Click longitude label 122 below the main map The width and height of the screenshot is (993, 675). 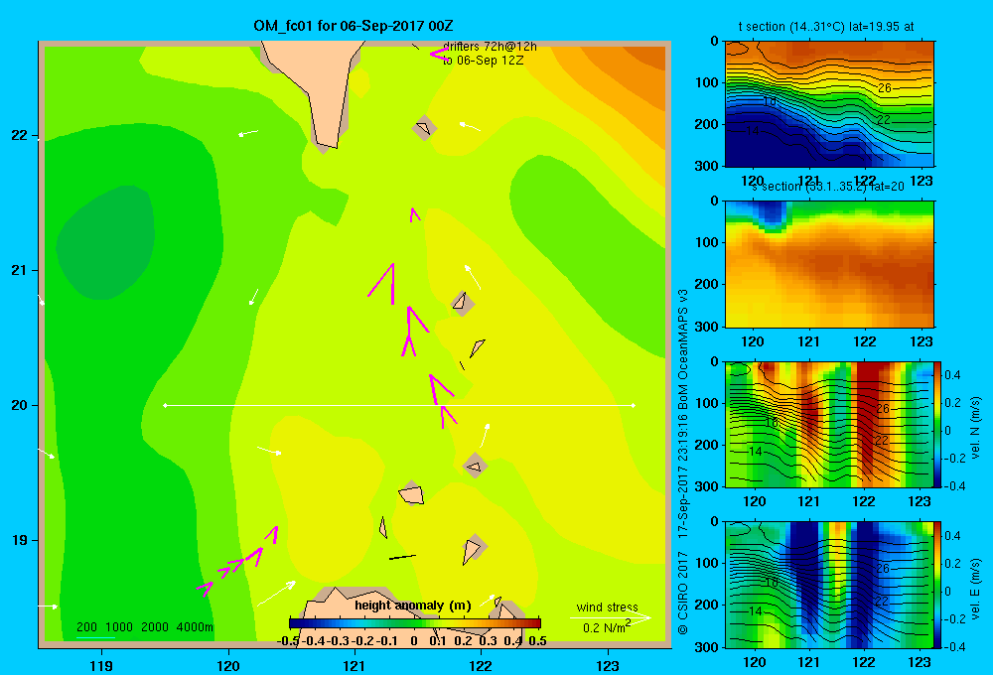pyautogui.click(x=481, y=665)
